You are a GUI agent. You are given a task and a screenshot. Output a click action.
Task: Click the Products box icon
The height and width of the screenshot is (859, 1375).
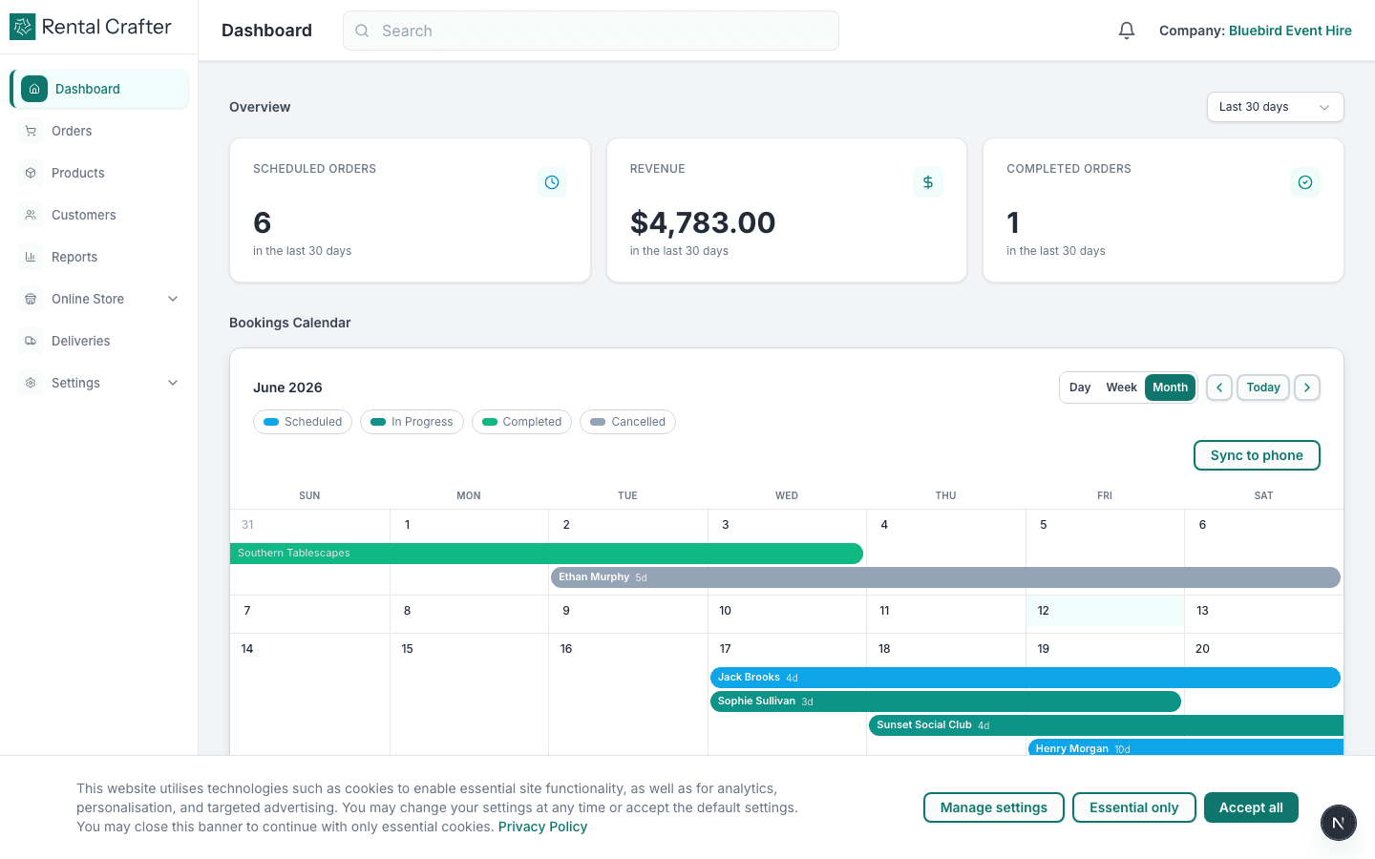[31, 173]
